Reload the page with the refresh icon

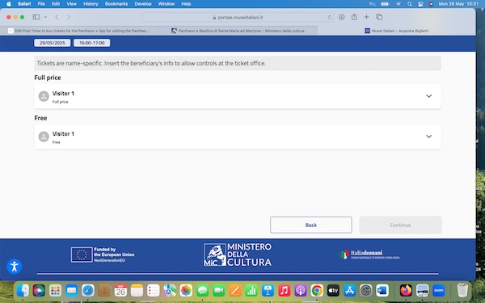(x=330, y=17)
